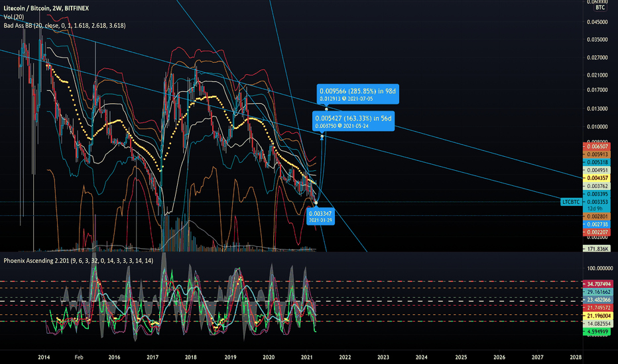Click the 0.003347 2021-03-29 price callout

pos(320,216)
